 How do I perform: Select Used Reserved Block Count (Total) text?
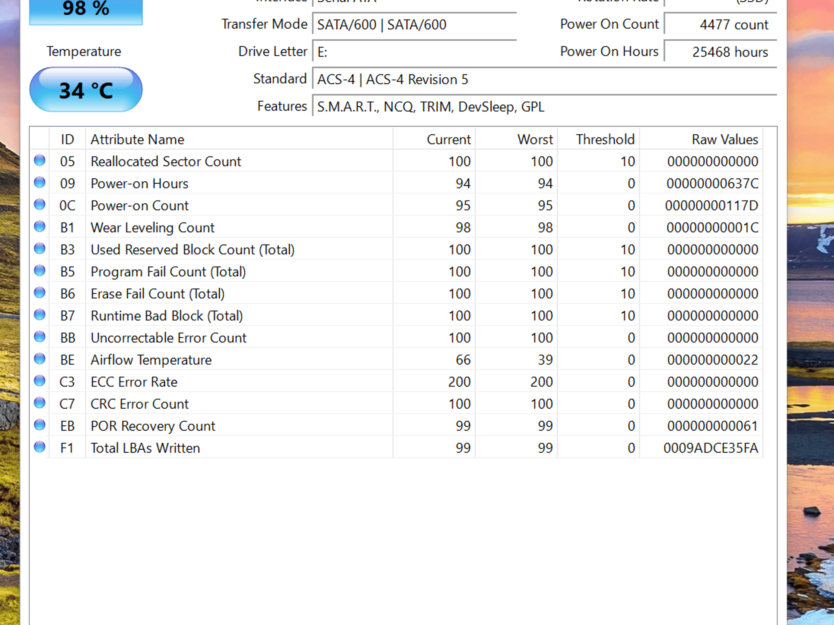click(193, 250)
